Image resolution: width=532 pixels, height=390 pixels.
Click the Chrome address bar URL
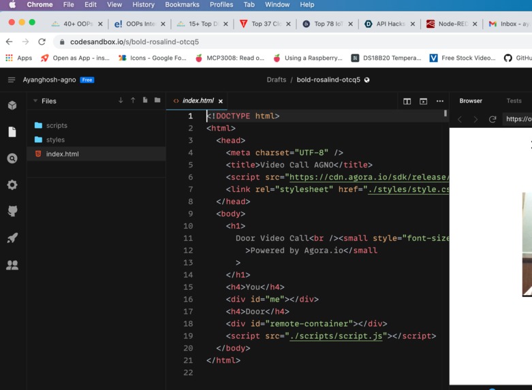(134, 42)
